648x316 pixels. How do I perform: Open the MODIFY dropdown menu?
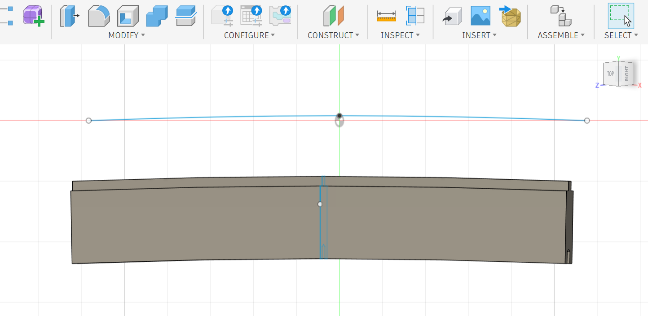pos(127,35)
